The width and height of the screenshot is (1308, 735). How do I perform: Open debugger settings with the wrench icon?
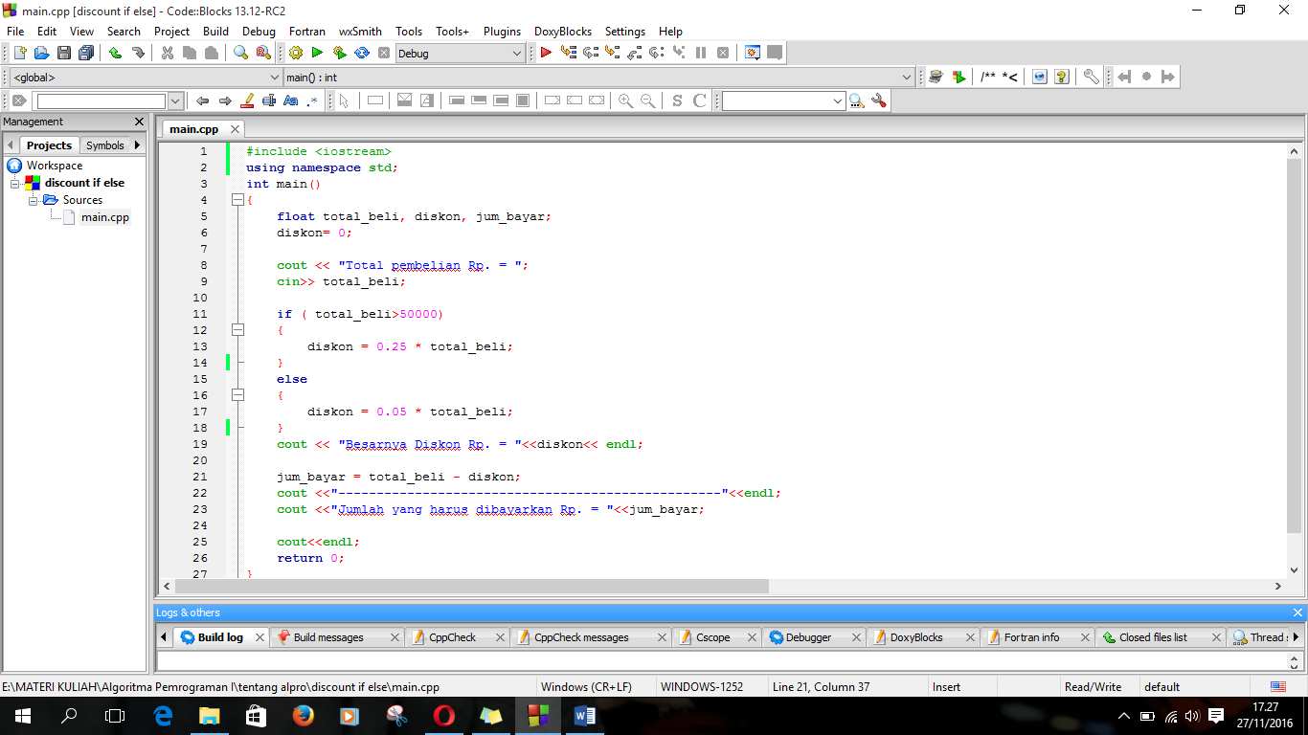point(1092,77)
